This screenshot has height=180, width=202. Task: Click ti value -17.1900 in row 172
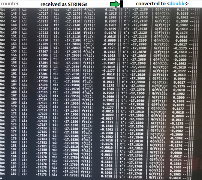(x=71, y=114)
